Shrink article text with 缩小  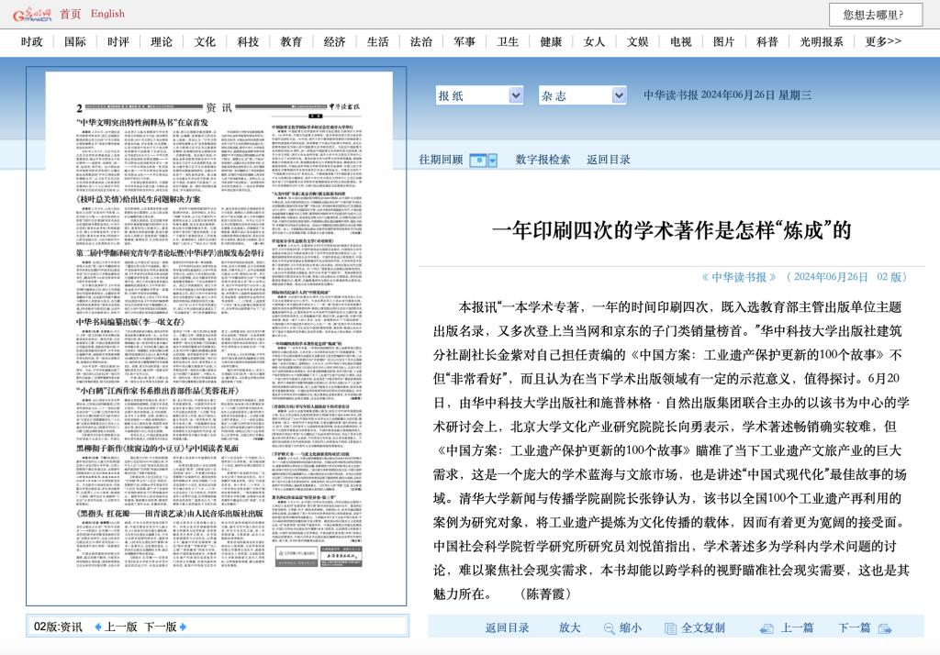(630, 627)
